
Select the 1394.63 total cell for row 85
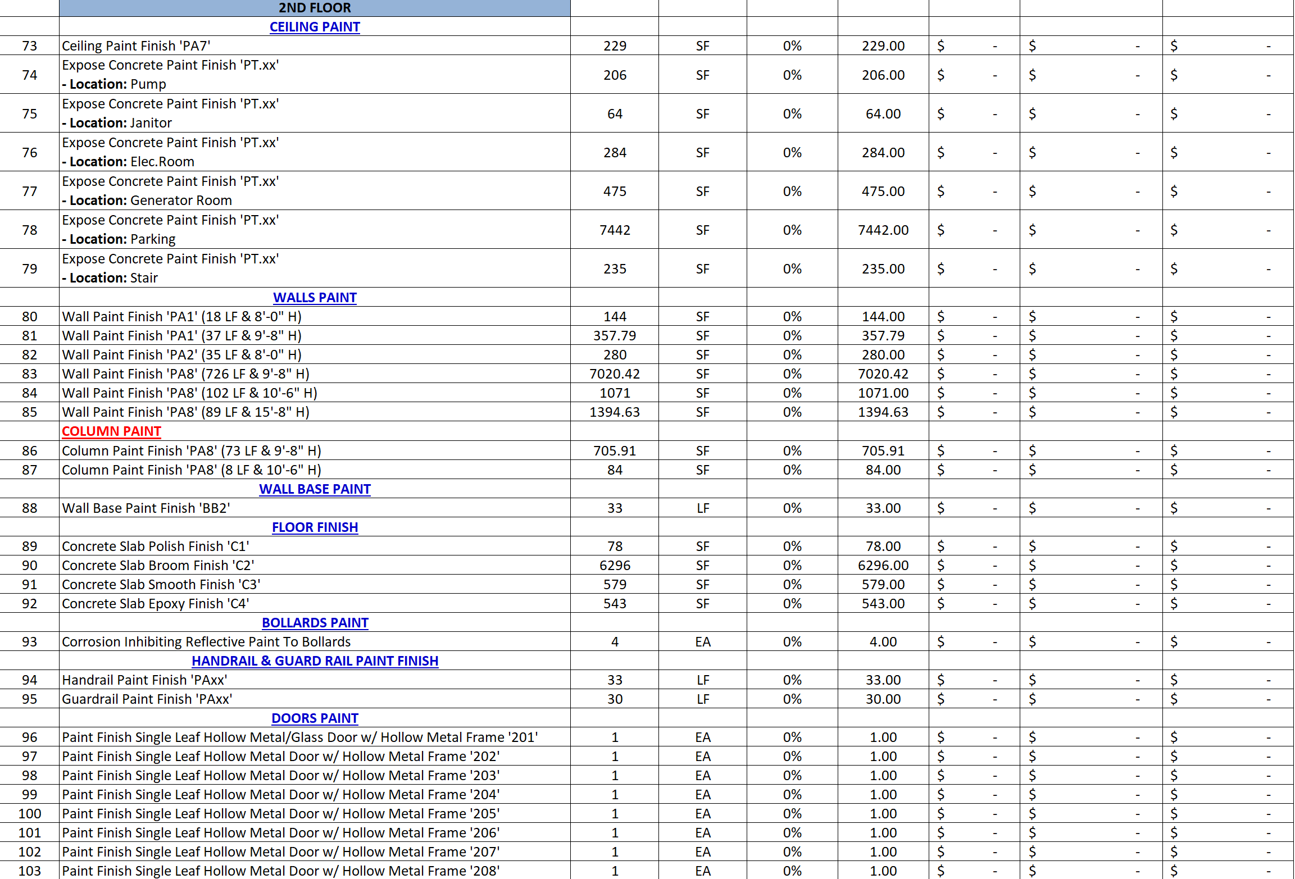pyautogui.click(x=883, y=412)
